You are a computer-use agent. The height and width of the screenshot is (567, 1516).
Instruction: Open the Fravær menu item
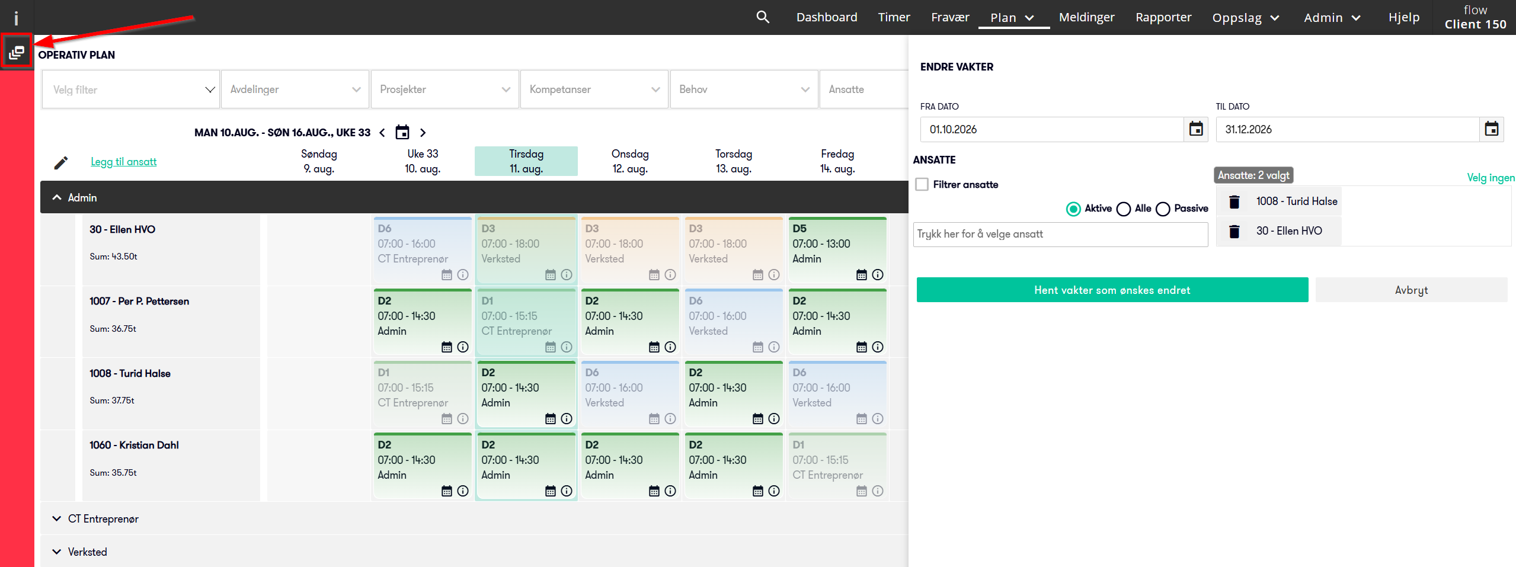[950, 17]
